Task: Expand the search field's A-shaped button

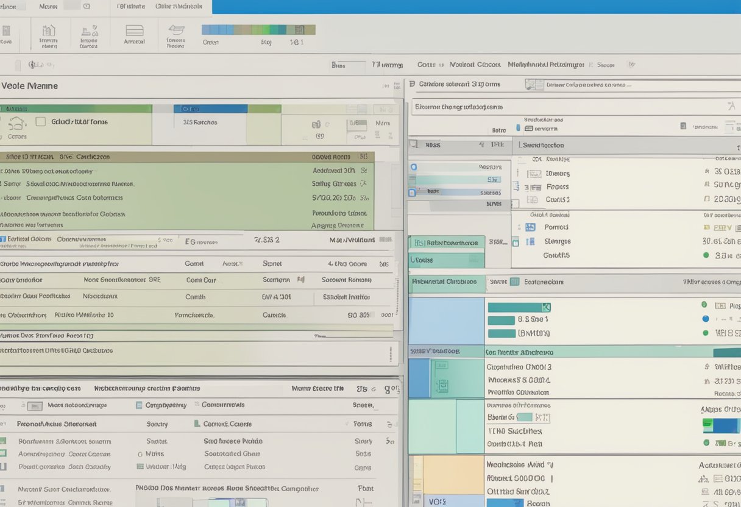Action: pos(731,107)
